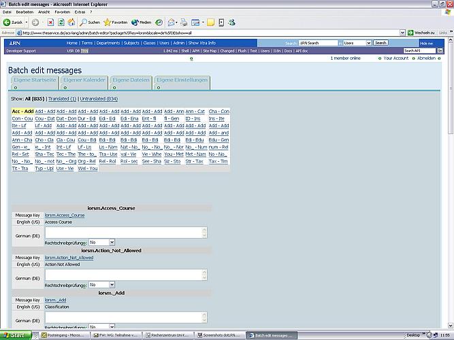This screenshot has height=340, width=454.
Task: Open Rechtschreibprüfung dropdown for lorsm.Action_Not_Allowed
Action: [x=102, y=285]
